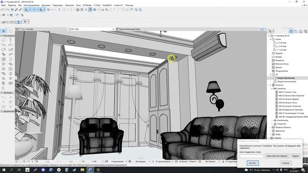308x173 pixels.
Task: Open the Помощь menu
Action: (x=129, y=5)
